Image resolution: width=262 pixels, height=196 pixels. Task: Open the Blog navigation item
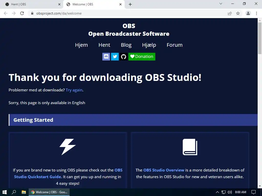pos(126,45)
